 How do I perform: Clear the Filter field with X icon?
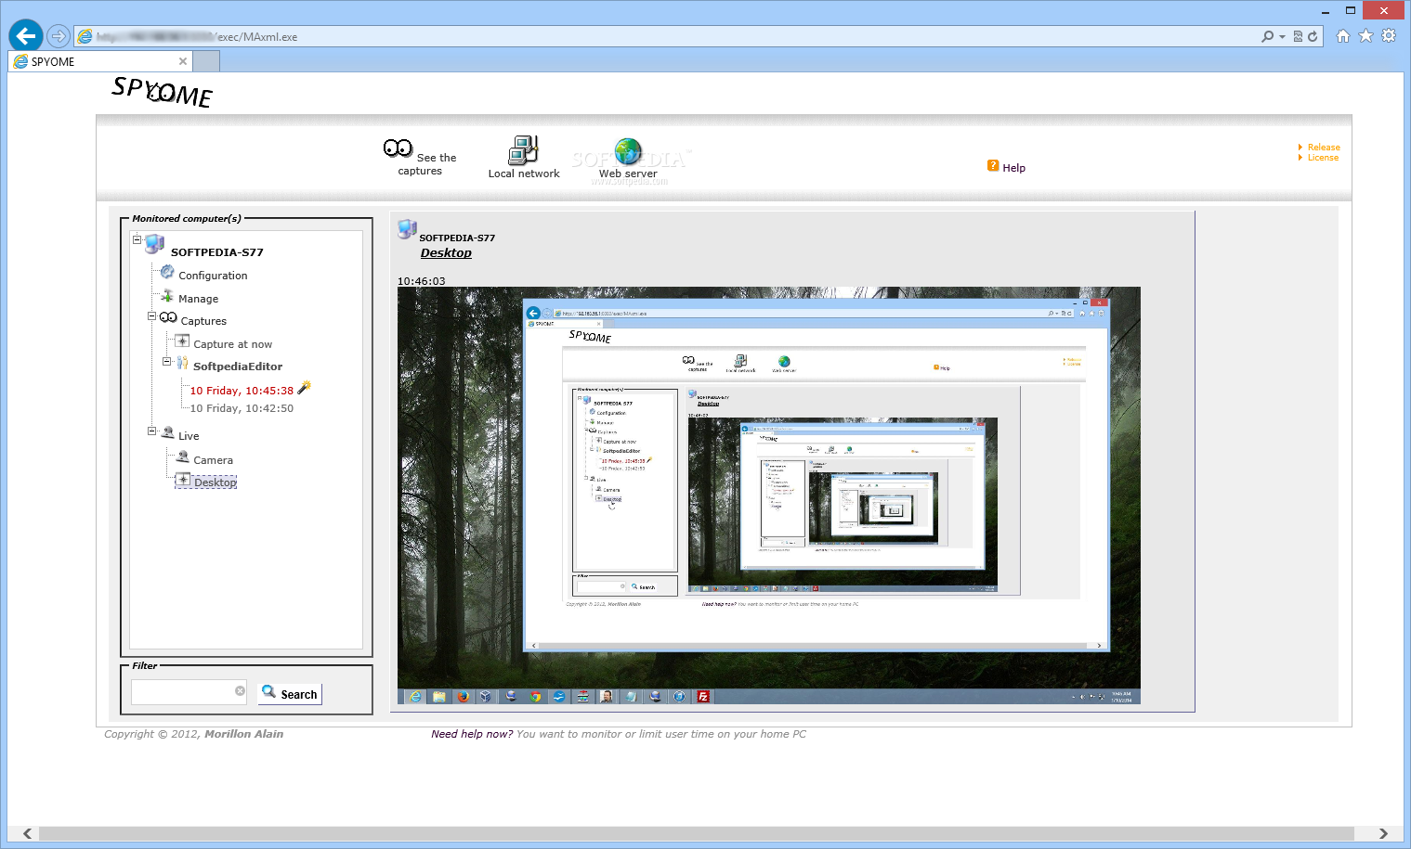pos(240,690)
